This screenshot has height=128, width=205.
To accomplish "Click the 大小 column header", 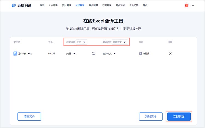I will coord(51,42).
